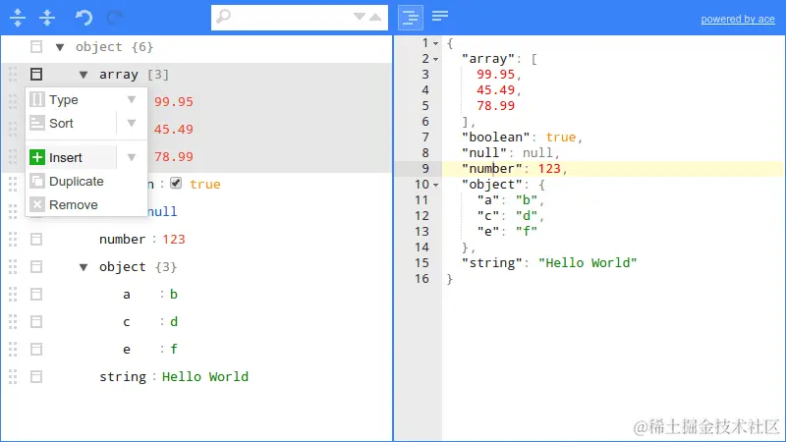Click the drag handle of boolean row
Screen dimensions: 786x442
[13, 184]
